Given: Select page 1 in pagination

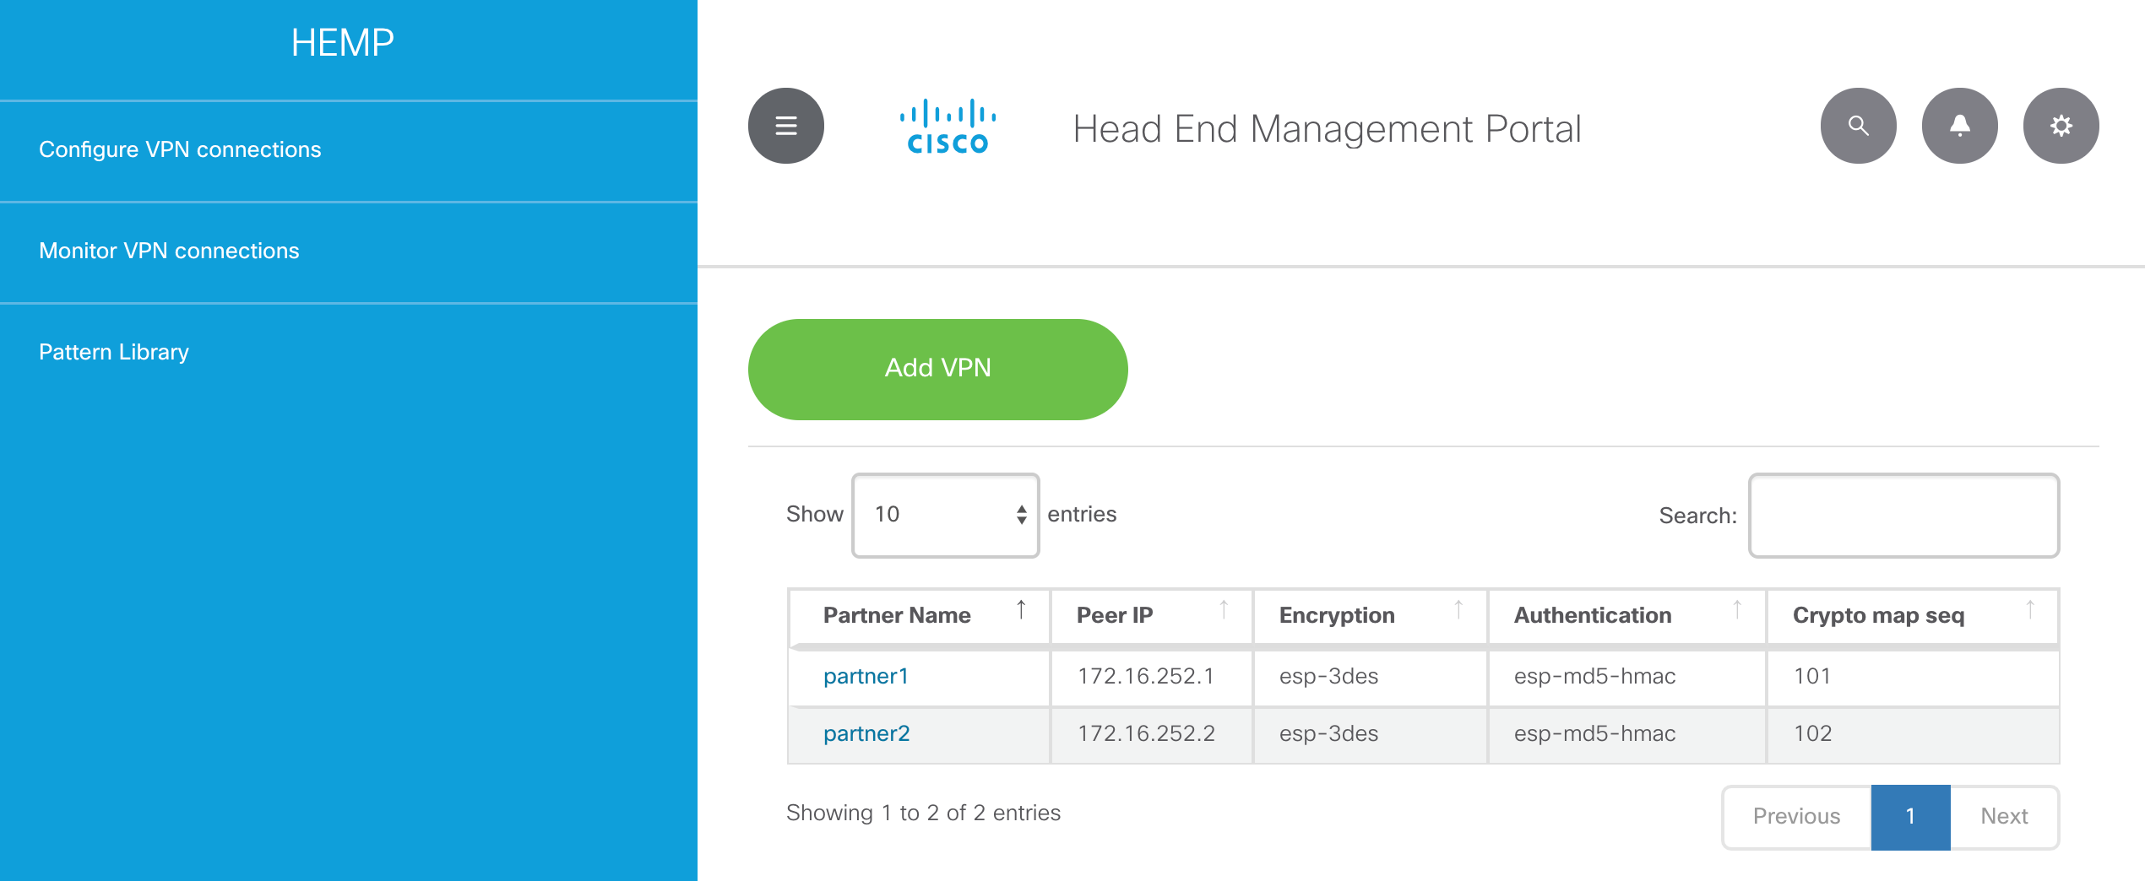Looking at the screenshot, I should tap(1910, 816).
